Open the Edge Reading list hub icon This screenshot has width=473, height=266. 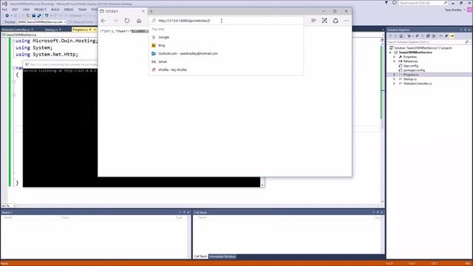tap(313, 21)
